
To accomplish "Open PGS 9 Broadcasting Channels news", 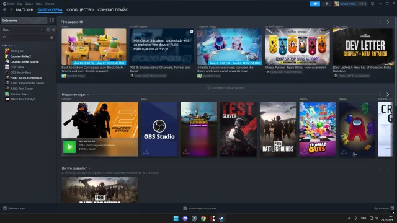I will [161, 47].
